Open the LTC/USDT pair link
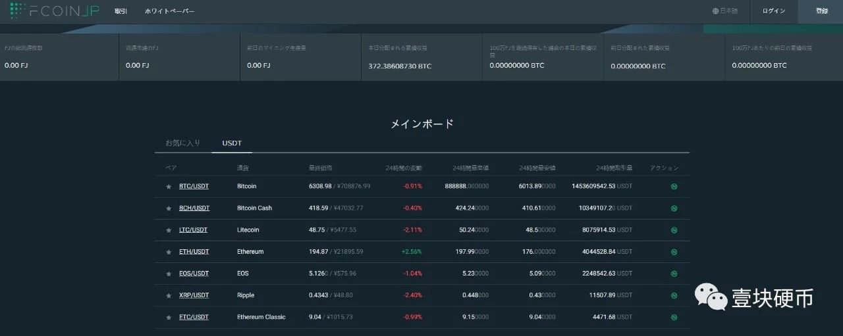 [193, 229]
